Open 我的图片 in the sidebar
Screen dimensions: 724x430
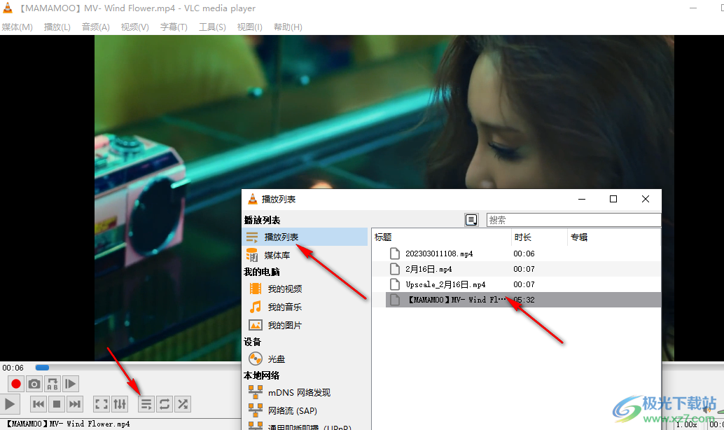tap(285, 325)
